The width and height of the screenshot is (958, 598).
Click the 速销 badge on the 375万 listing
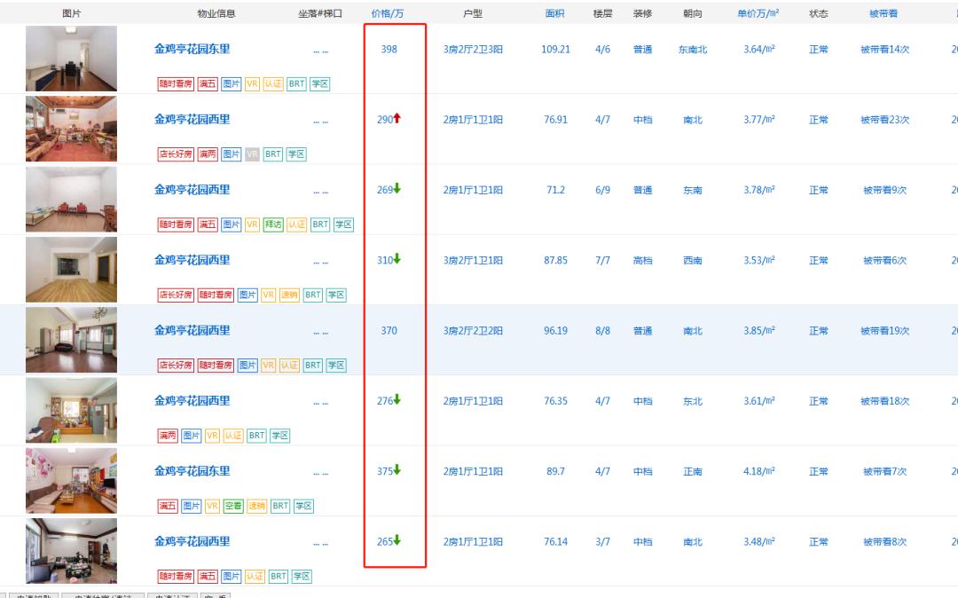pyautogui.click(x=258, y=506)
